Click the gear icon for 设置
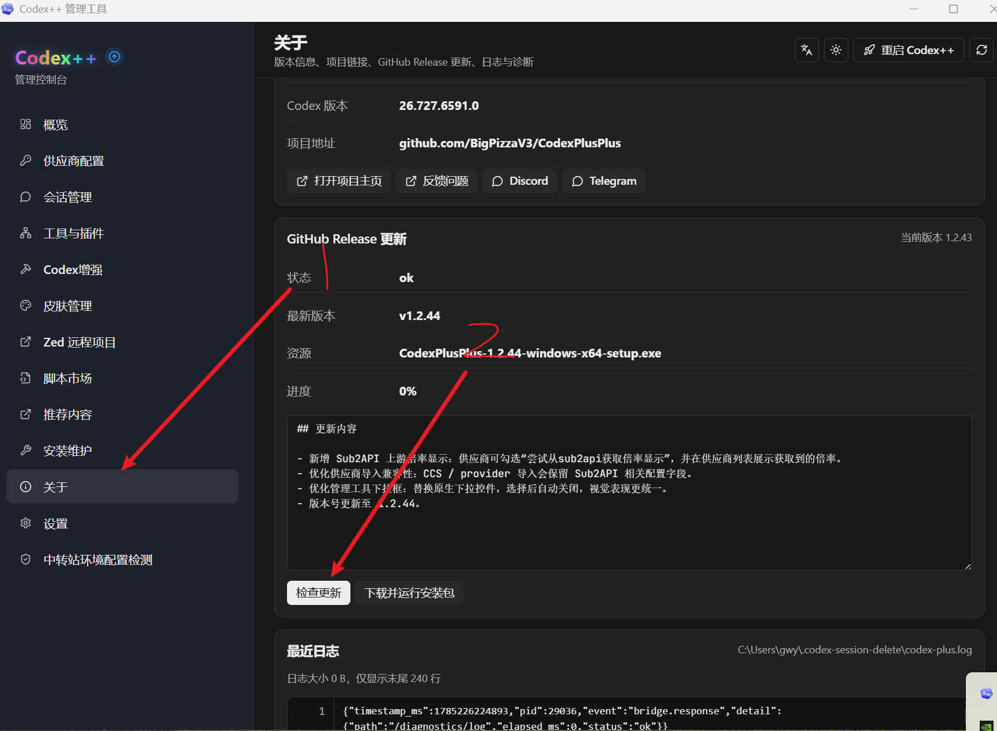The width and height of the screenshot is (997, 731). [25, 523]
